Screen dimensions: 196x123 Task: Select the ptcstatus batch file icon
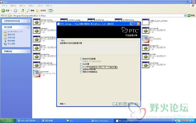(146, 65)
